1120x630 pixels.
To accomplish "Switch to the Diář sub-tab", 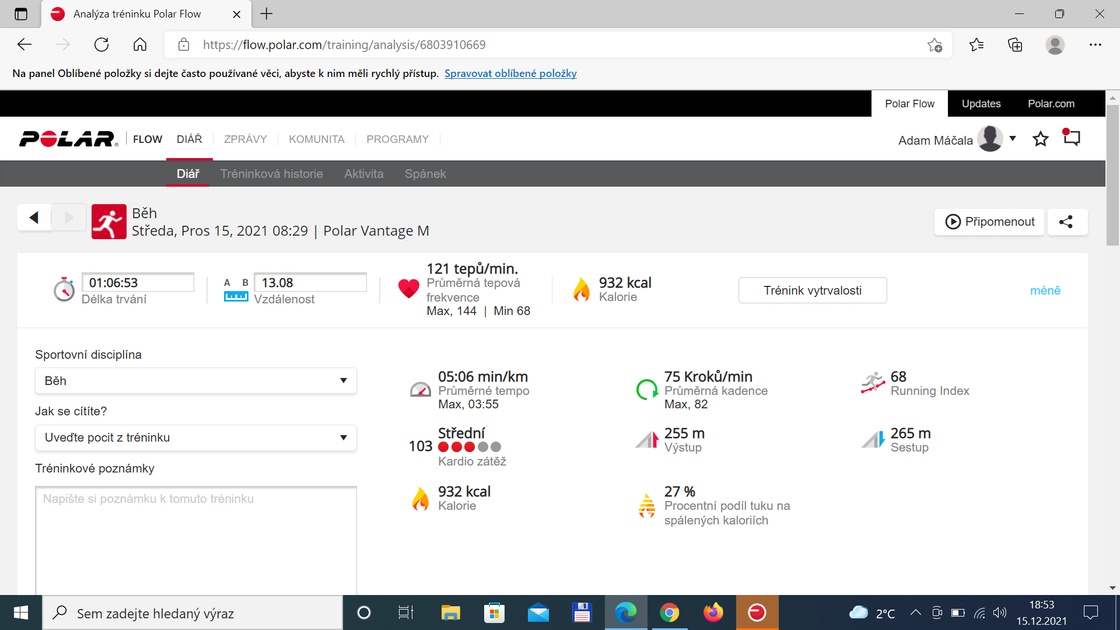I will pyautogui.click(x=188, y=174).
